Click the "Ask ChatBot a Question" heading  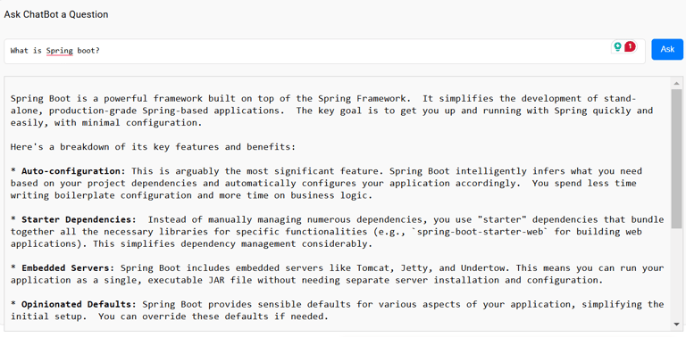56,14
